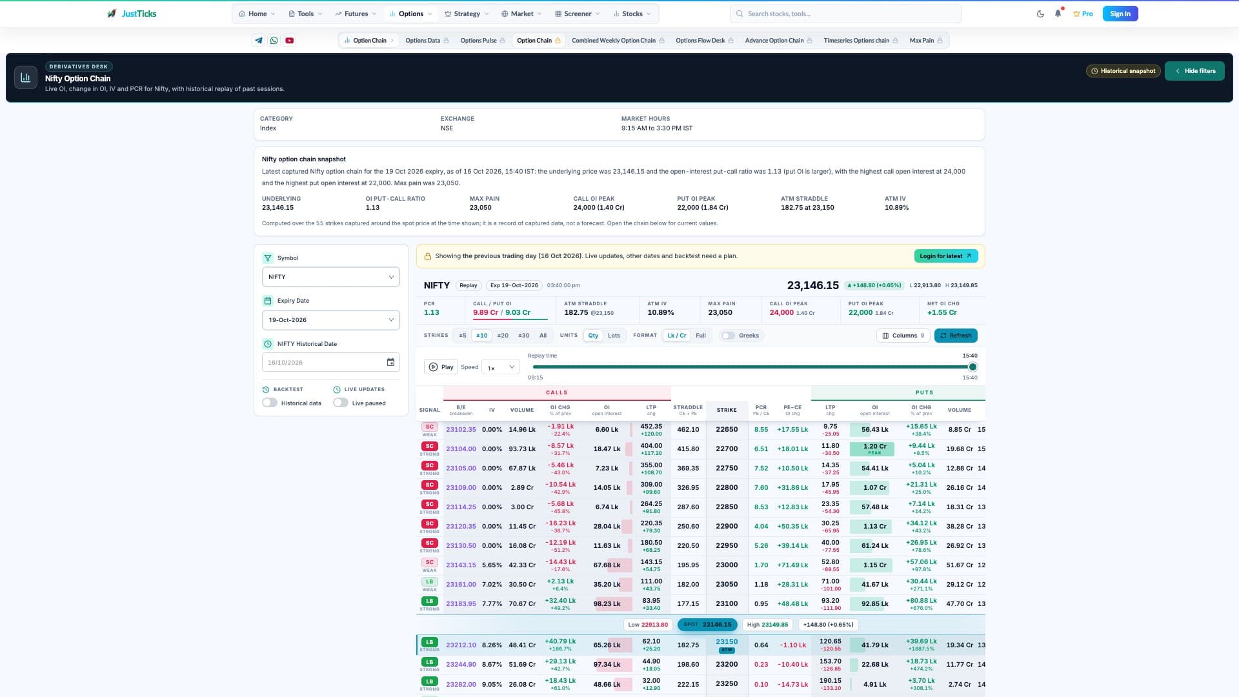Image resolution: width=1239 pixels, height=697 pixels.
Task: Click the Backtest clock icon
Action: 266,390
